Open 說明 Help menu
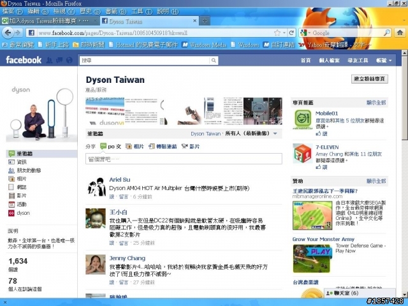Viewport: 408px width, 306px height. 168,11
